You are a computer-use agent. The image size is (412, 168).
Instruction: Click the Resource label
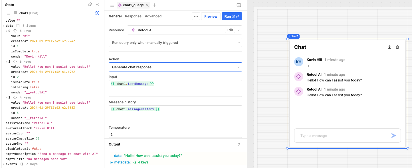click(x=116, y=30)
